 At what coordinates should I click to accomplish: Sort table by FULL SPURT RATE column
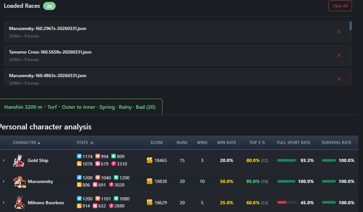[x=293, y=143]
